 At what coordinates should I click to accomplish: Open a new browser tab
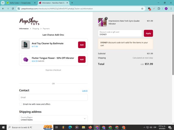coord(72,3)
